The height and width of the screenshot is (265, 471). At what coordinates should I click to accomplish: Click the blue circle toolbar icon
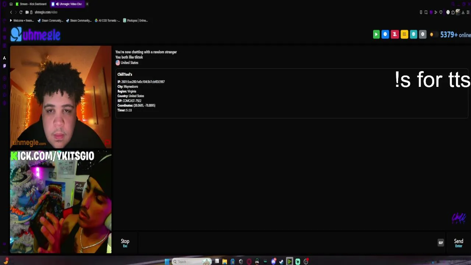point(385,34)
